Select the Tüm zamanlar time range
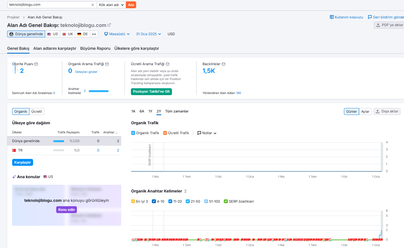Viewport: 404px width, 248px height. (177, 111)
